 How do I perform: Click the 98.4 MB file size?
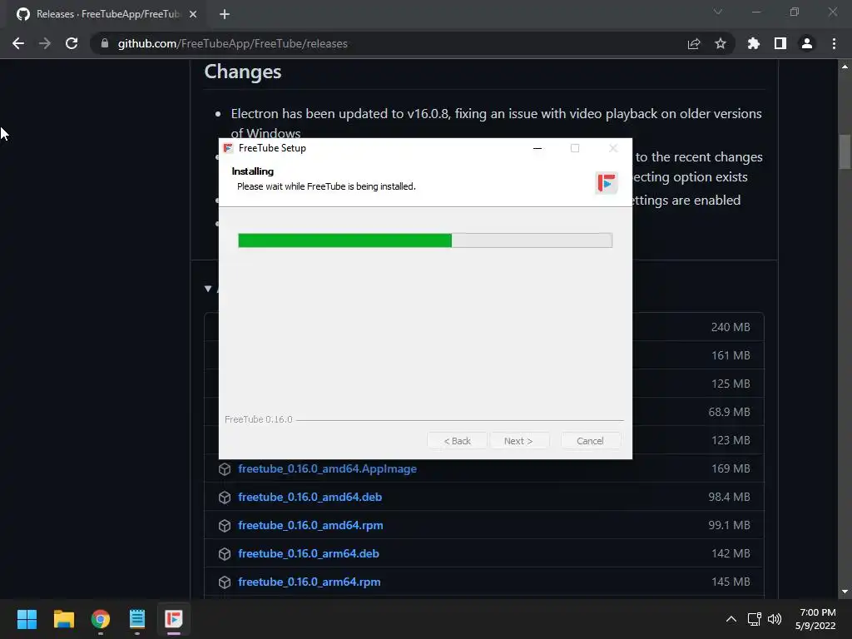pyautogui.click(x=729, y=497)
